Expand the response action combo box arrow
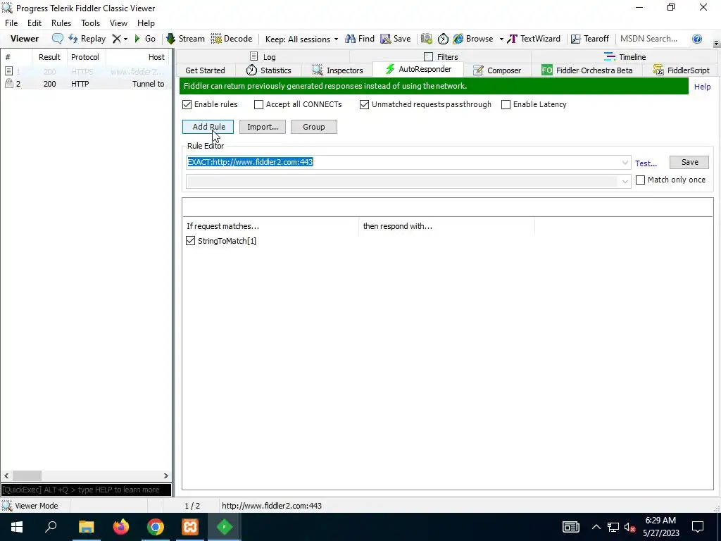The image size is (721, 541). (625, 181)
